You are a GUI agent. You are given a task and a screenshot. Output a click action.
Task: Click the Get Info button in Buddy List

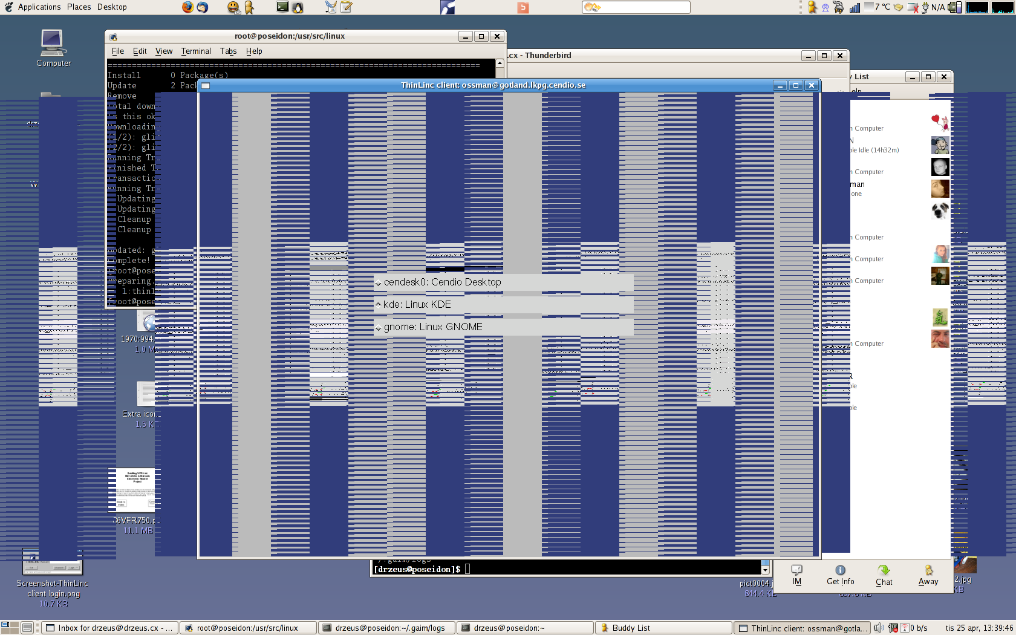840,575
